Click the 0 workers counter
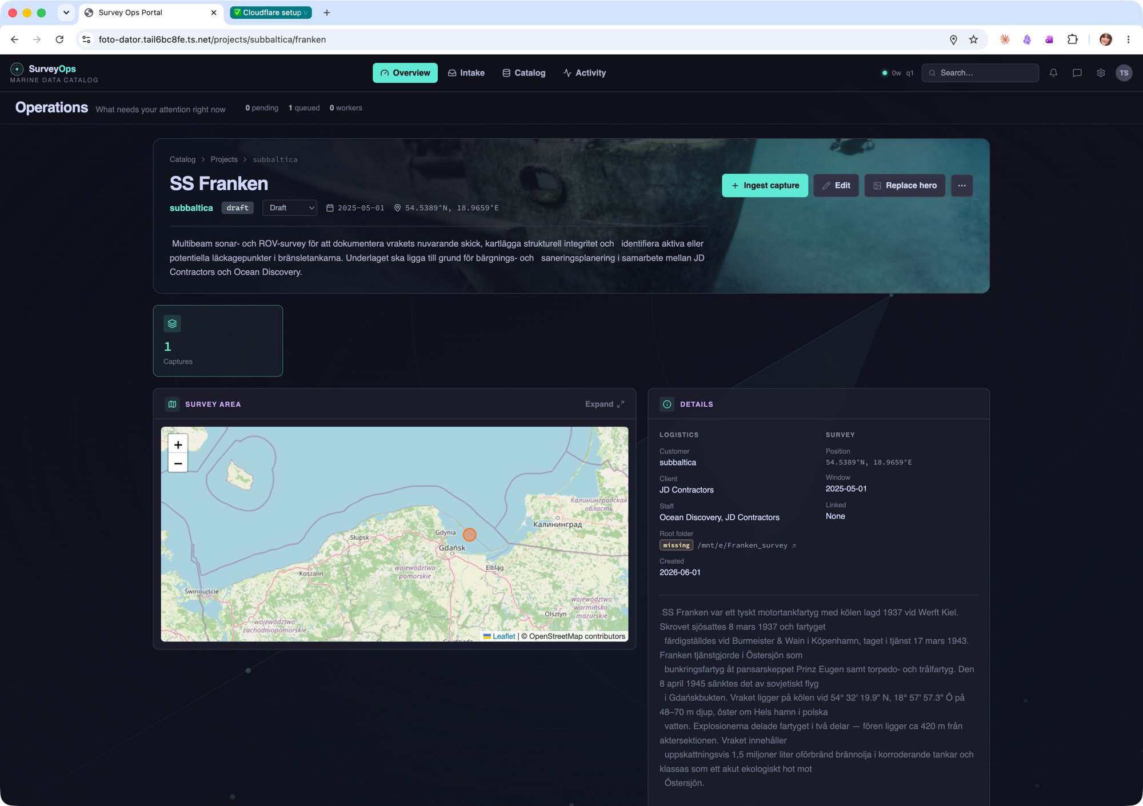Viewport: 1143px width, 806px height. click(x=346, y=108)
